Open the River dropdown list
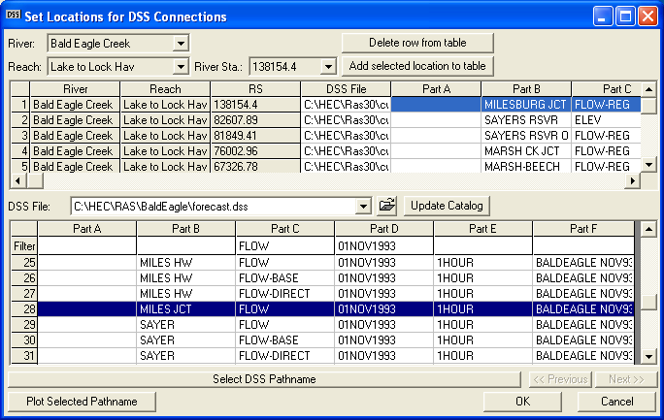This screenshot has width=664, height=420. (x=181, y=44)
